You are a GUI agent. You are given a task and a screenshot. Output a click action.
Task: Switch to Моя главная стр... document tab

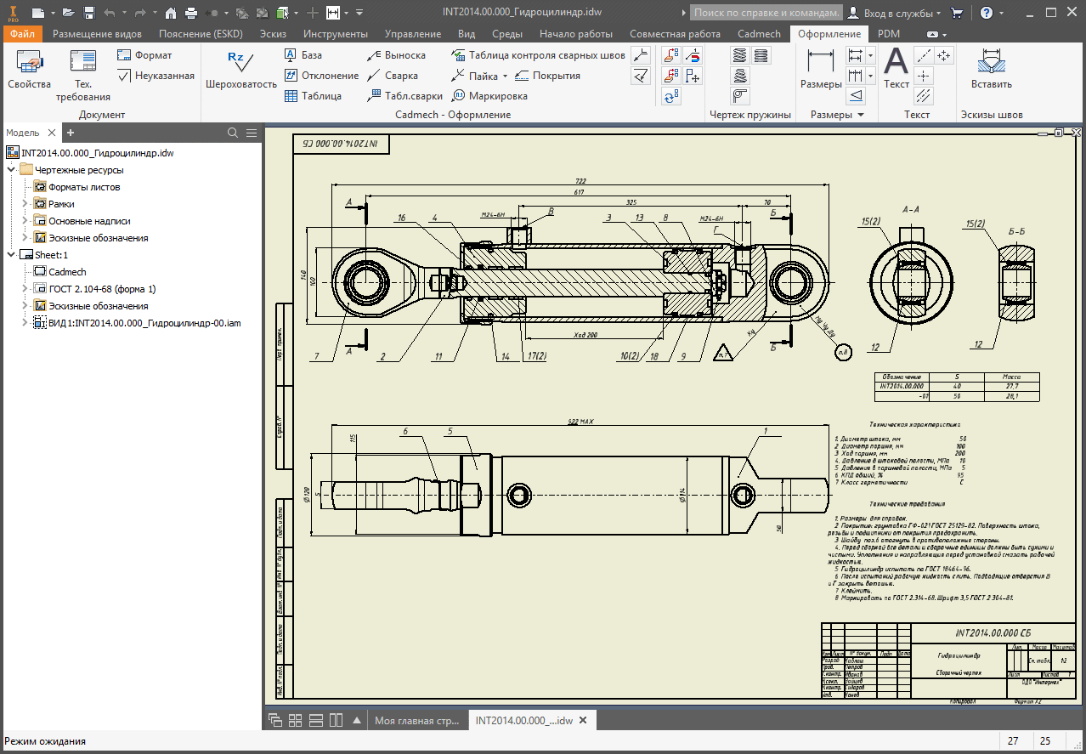pyautogui.click(x=416, y=720)
